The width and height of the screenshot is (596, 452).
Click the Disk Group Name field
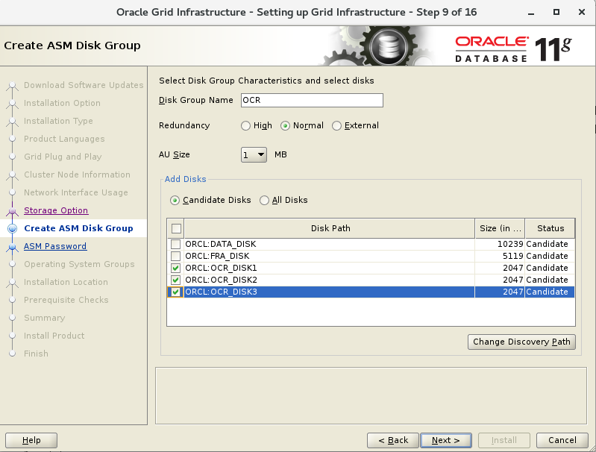pos(312,101)
